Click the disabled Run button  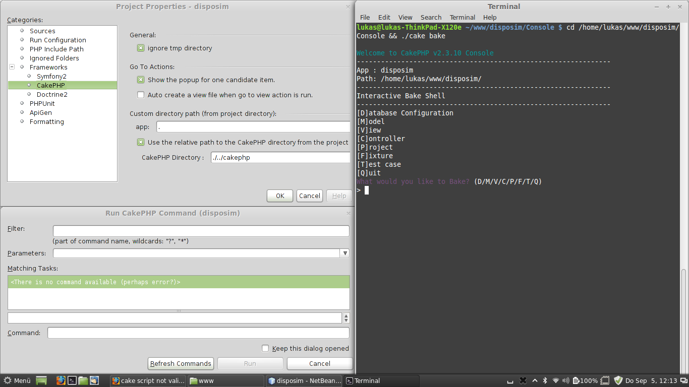point(250,363)
